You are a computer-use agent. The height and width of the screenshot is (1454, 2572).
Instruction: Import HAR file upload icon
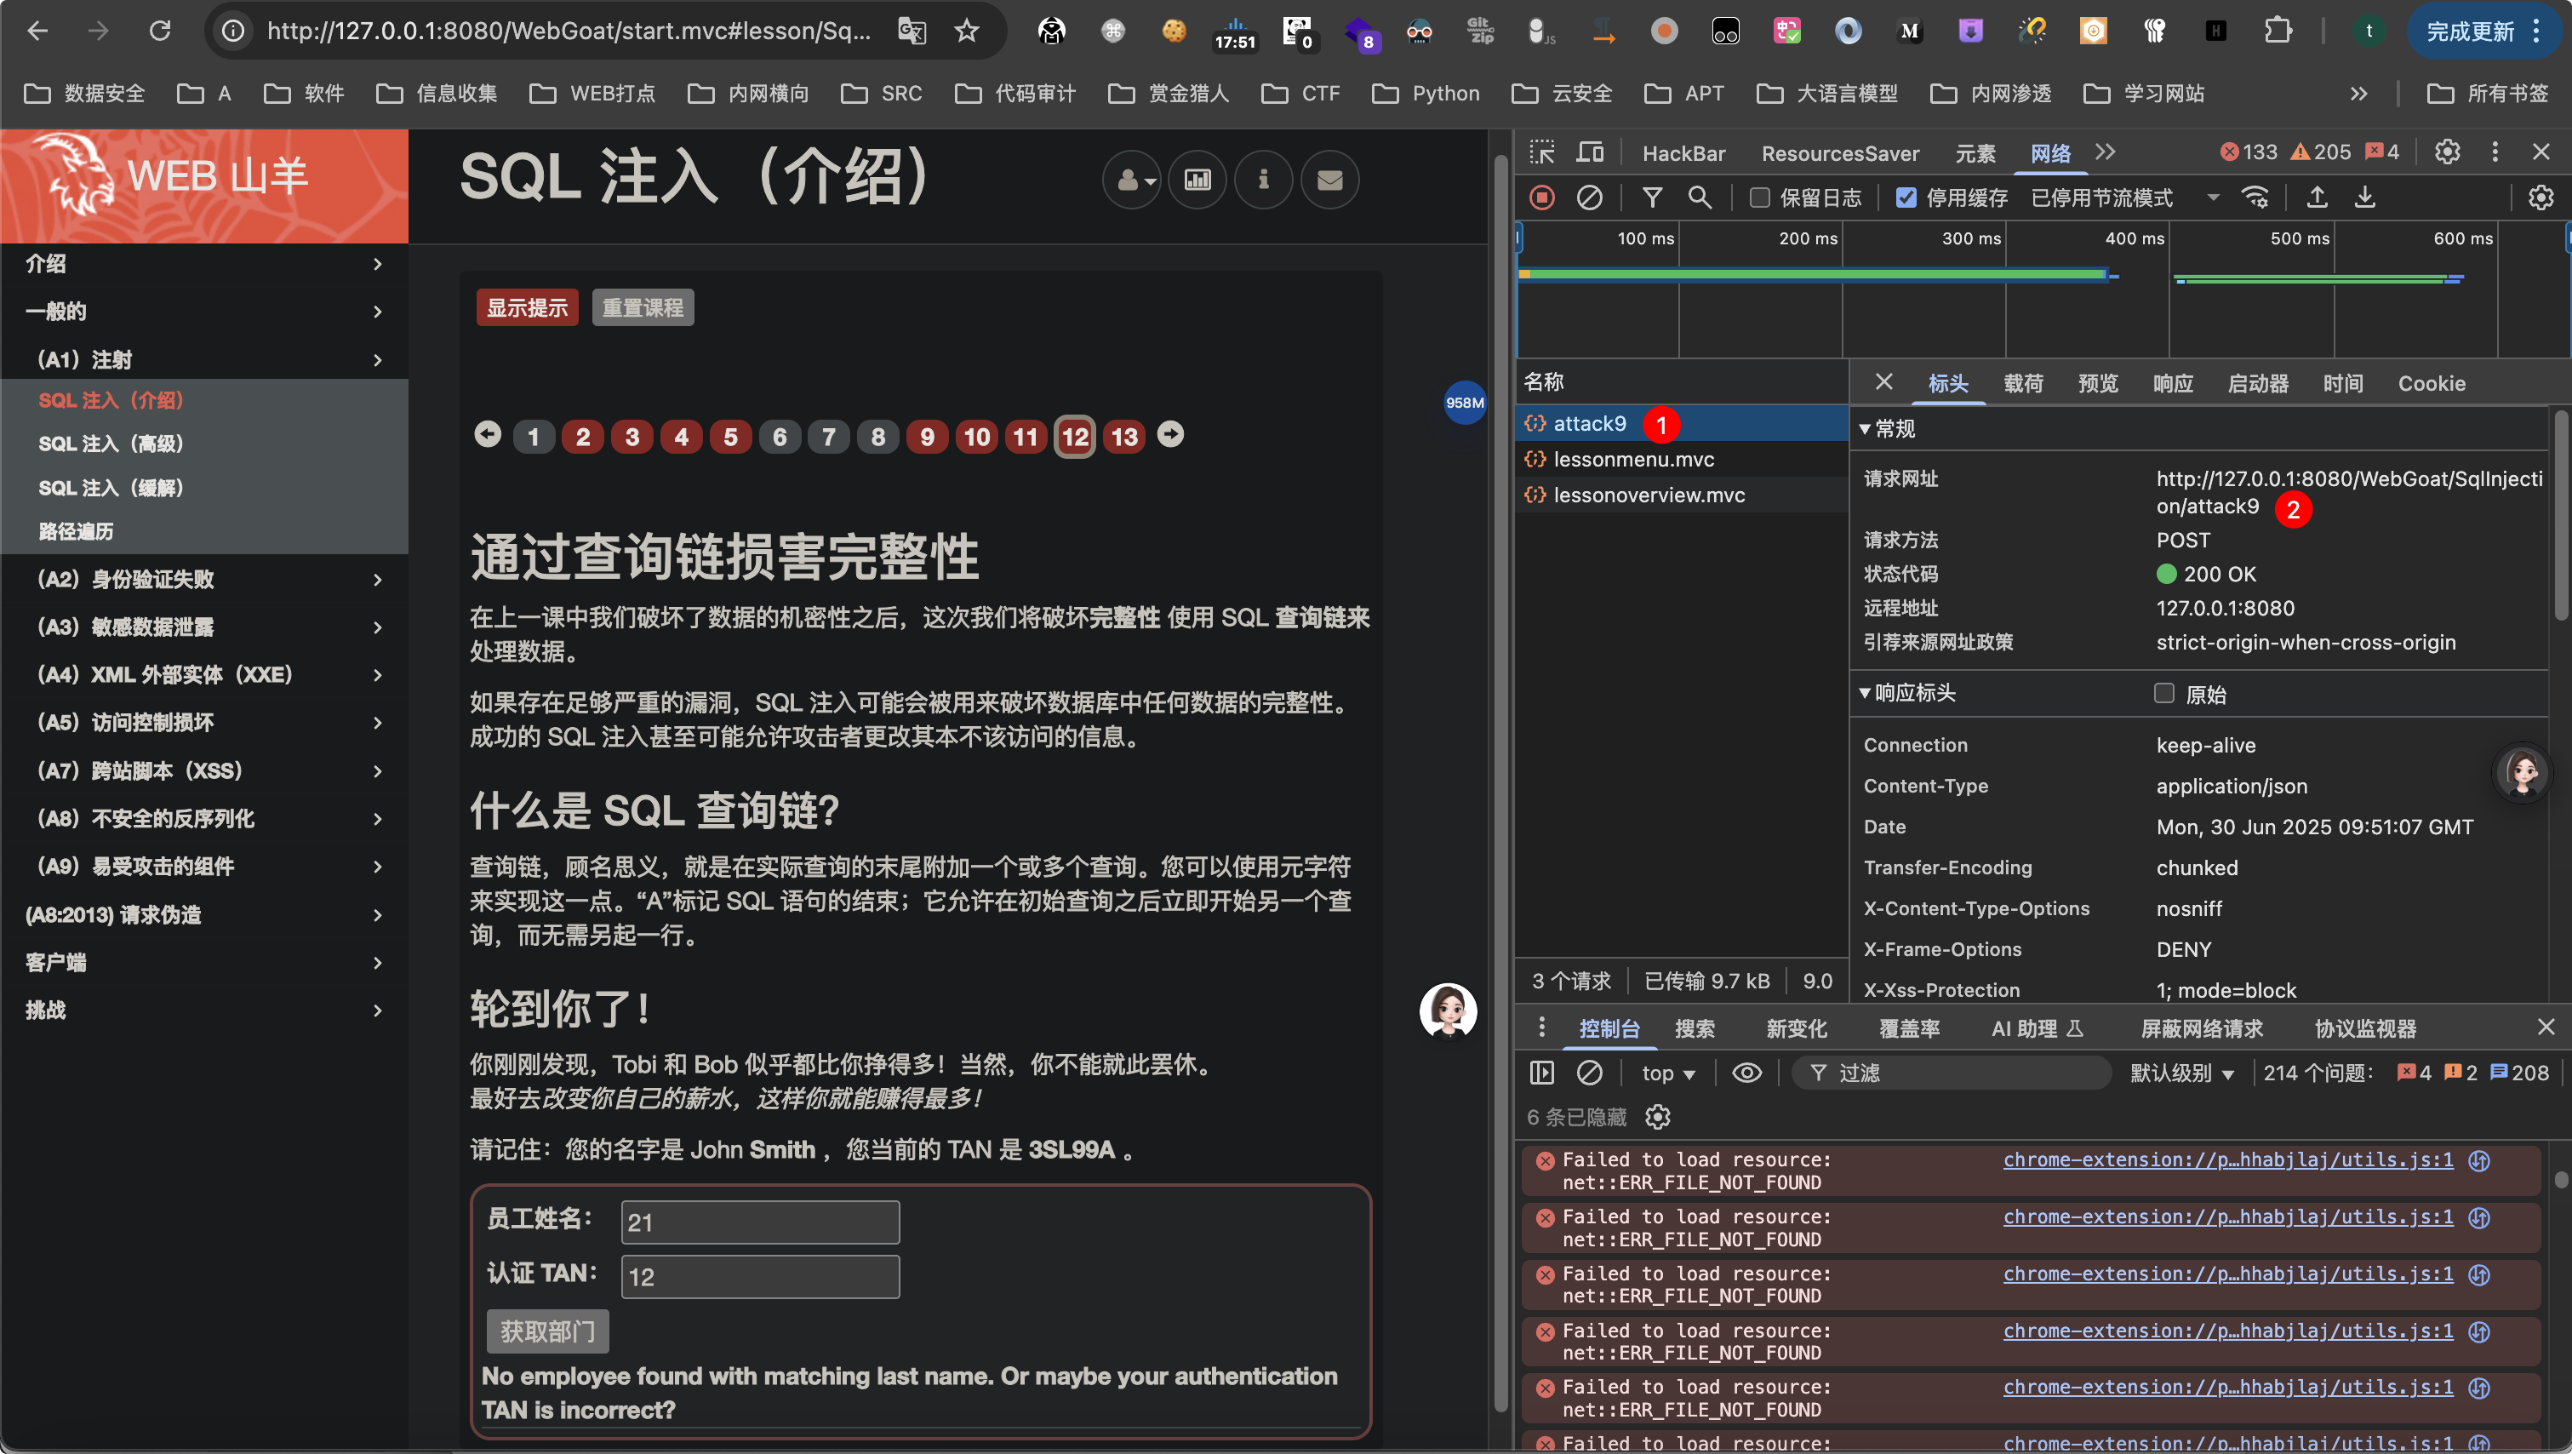pos(2317,197)
